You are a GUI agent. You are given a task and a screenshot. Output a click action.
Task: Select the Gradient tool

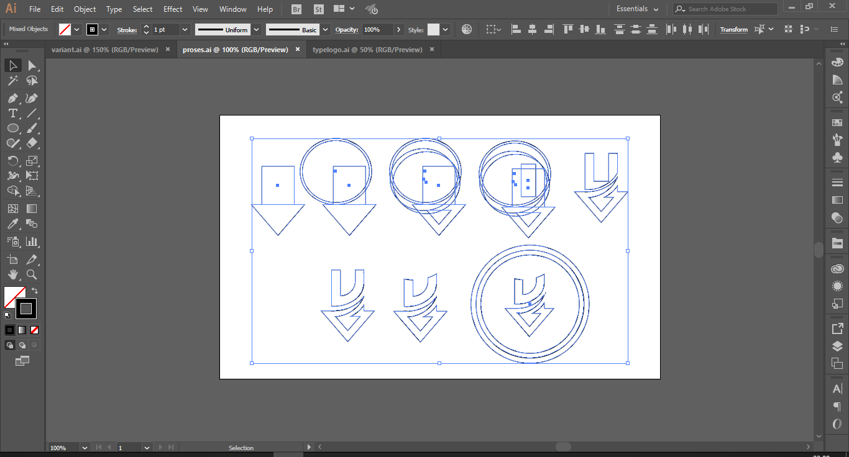(32, 209)
